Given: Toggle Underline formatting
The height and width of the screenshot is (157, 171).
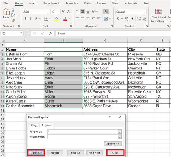Looking at the screenshot, I should (x=36, y=19).
